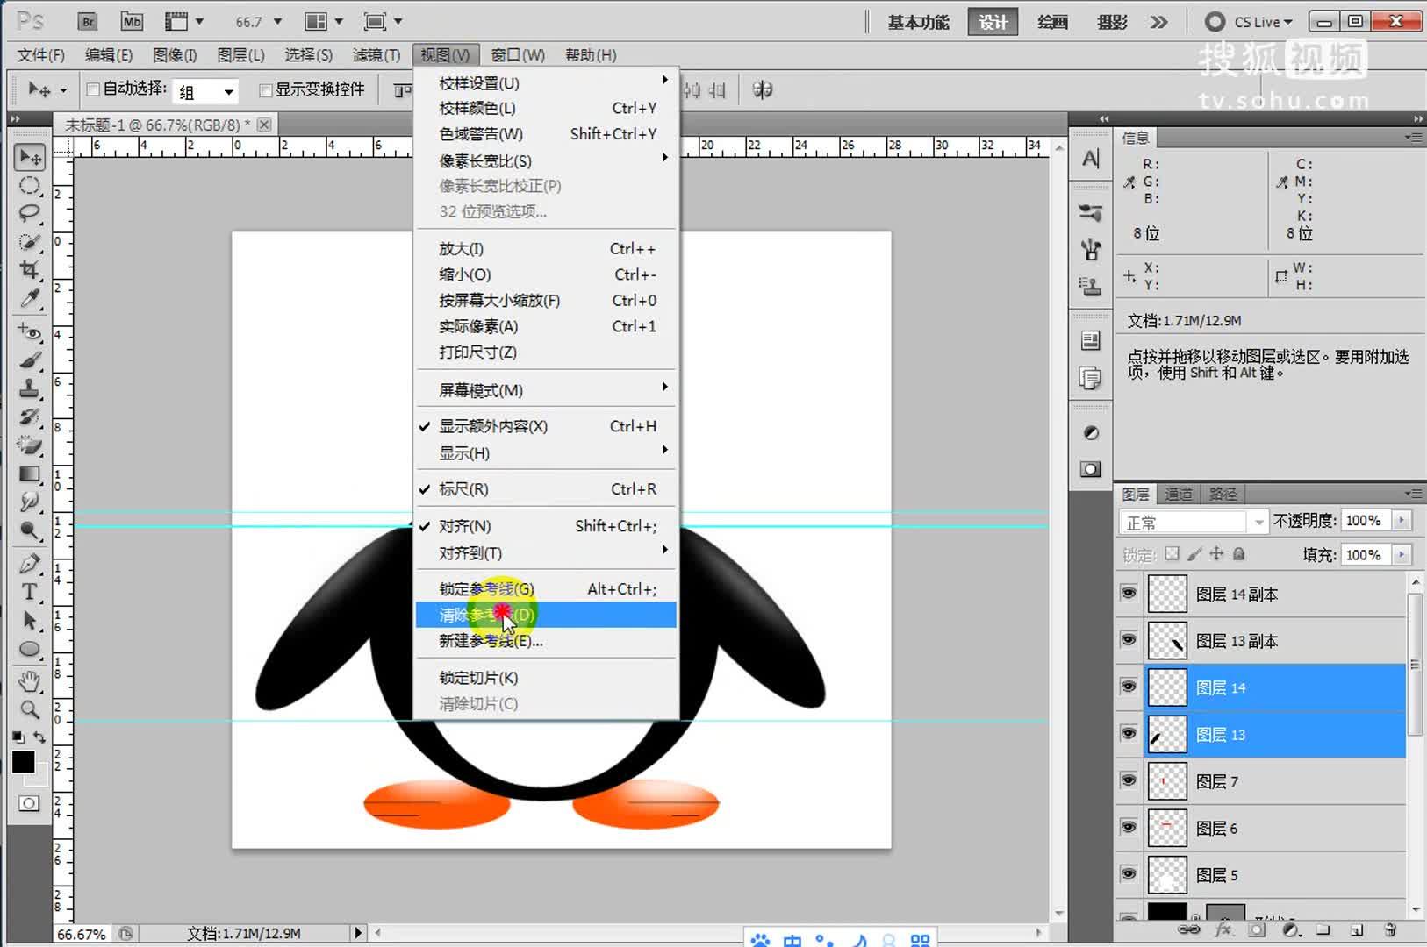Viewport: 1427px width, 947px height.
Task: Activate the Crop tool
Action: (29, 270)
